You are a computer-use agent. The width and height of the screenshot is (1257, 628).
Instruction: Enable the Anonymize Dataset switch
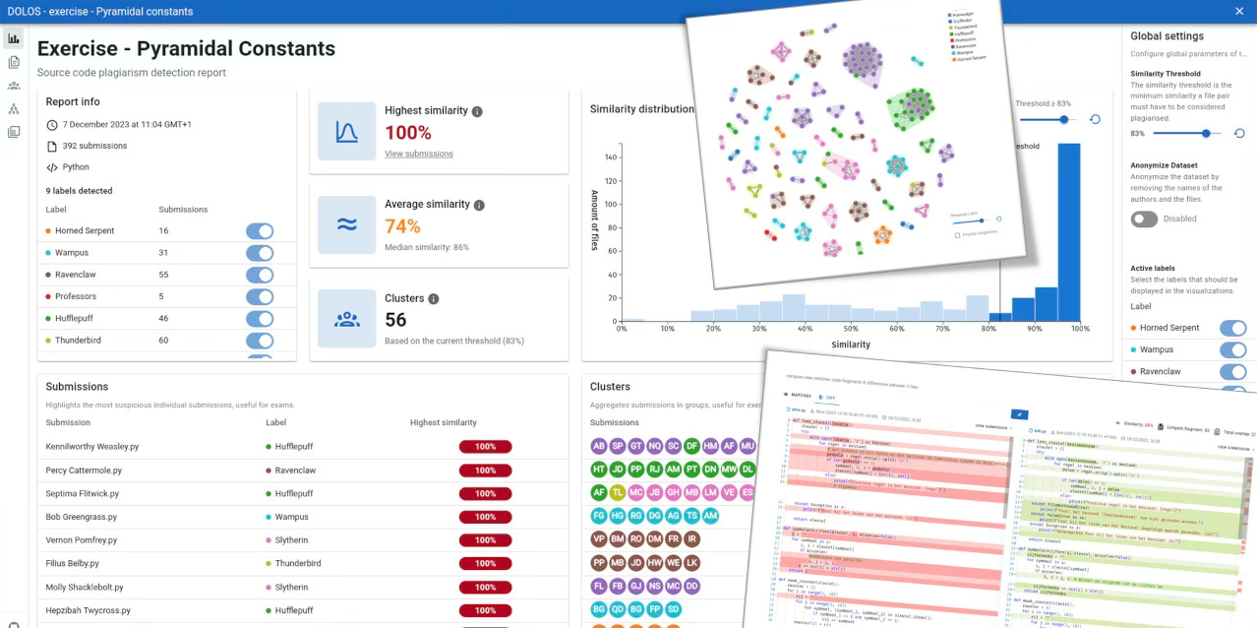click(1144, 219)
